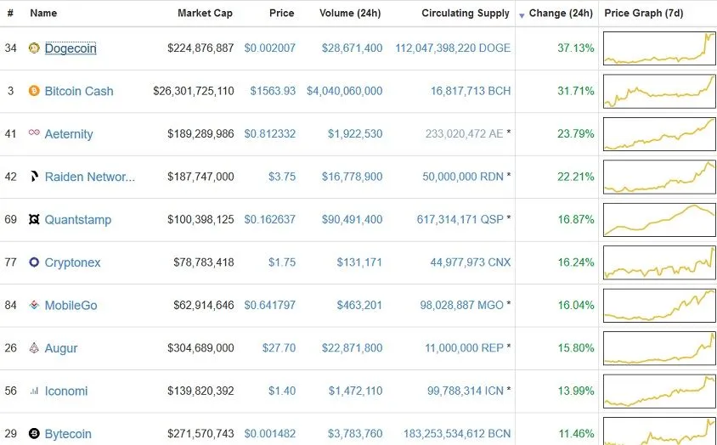Viewport: 717px width, 445px height.
Task: Open the Aeternity 7d price graph
Action: click(659, 134)
